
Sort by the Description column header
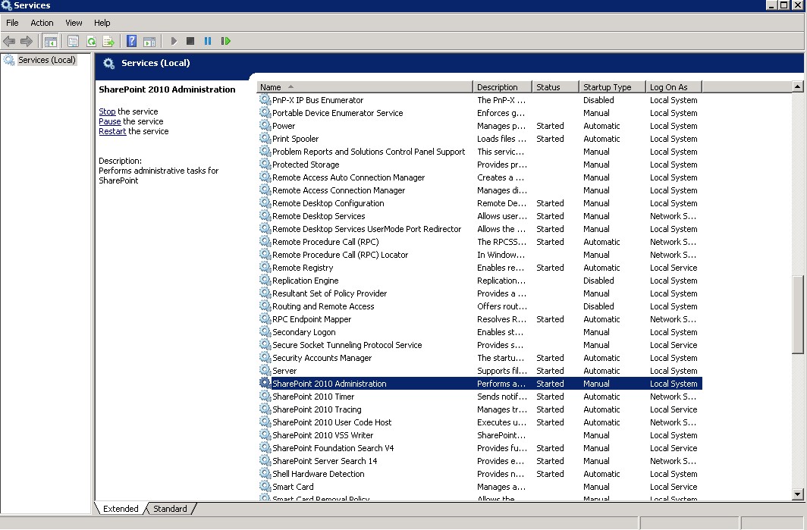pos(502,87)
